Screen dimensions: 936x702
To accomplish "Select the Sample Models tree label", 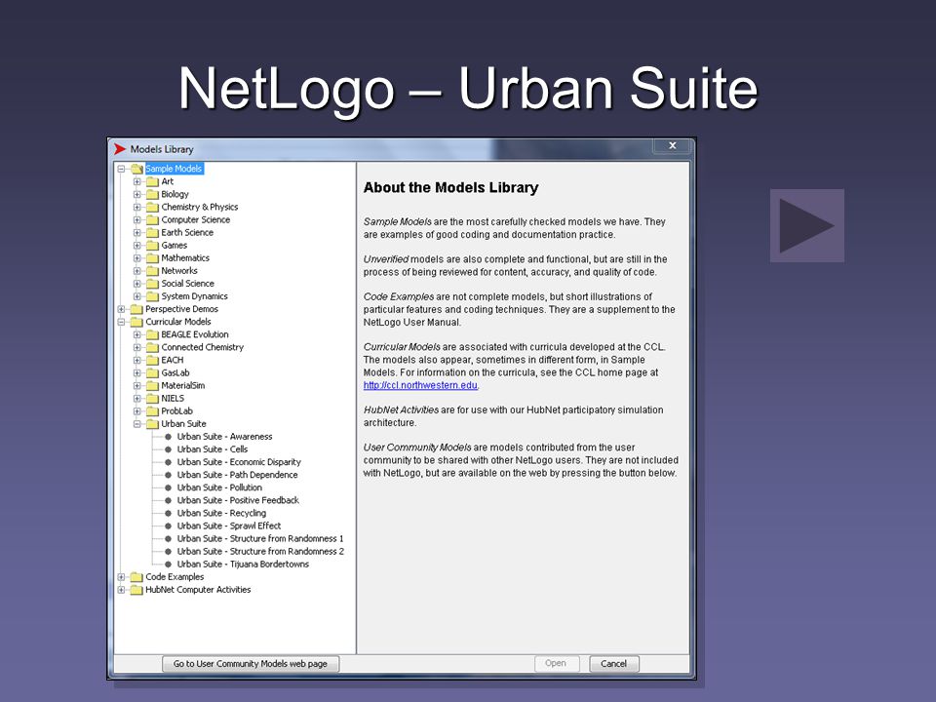I will tap(174, 169).
